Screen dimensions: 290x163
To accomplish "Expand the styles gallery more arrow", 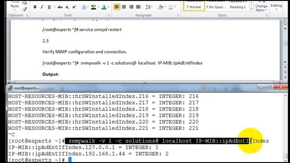I will [251, 9].
